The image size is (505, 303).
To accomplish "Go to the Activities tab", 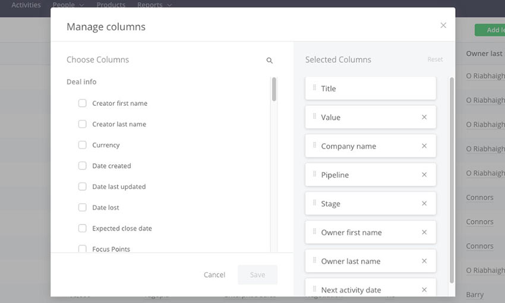I will (x=26, y=5).
